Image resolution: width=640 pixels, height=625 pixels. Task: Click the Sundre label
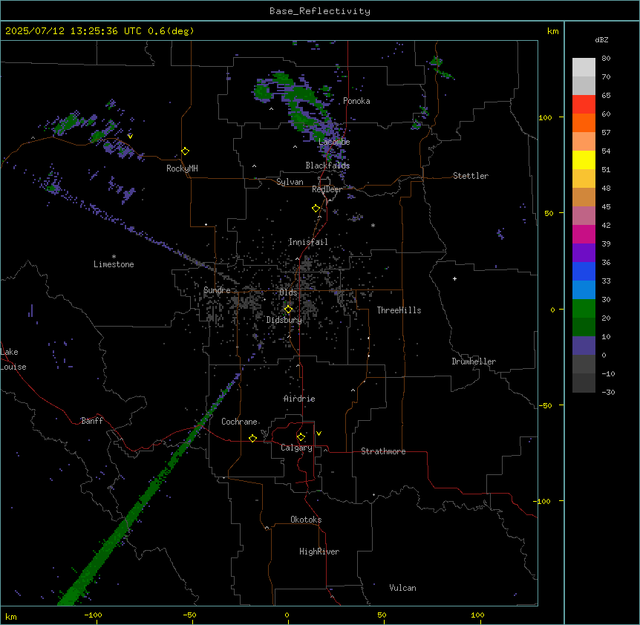[x=217, y=290]
